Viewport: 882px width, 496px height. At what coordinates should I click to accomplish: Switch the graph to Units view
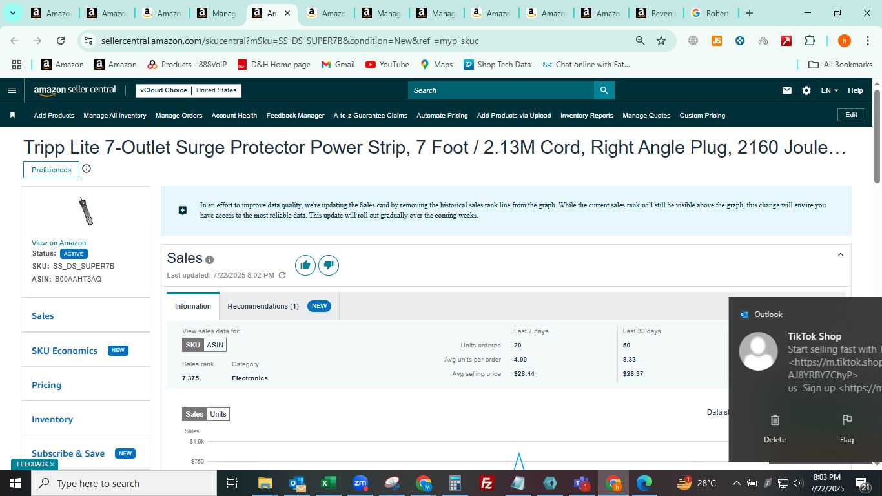218,414
